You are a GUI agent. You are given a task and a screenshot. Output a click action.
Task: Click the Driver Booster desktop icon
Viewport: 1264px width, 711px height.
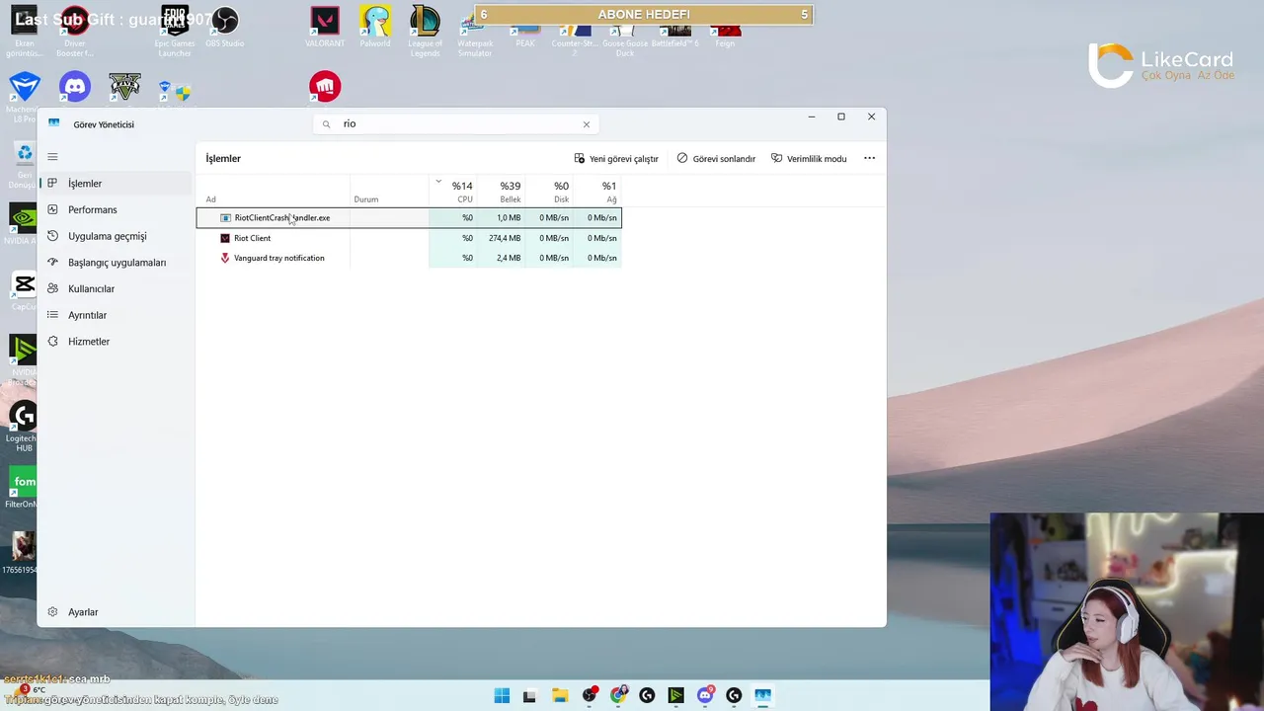pos(75,32)
